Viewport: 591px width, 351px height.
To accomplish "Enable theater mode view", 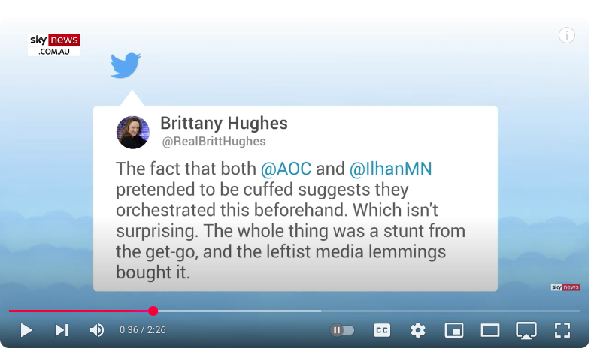I will click(490, 330).
